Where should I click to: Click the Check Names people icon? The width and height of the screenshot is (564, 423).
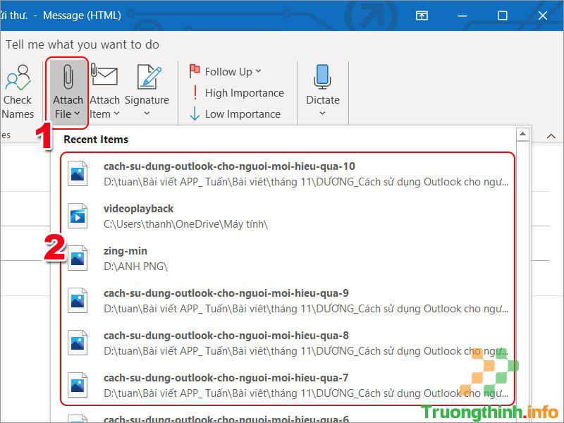18,77
